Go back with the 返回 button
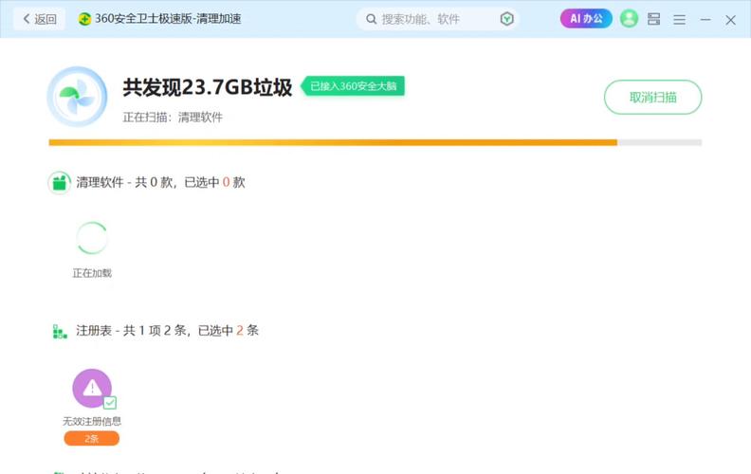The image size is (751, 474). pyautogui.click(x=40, y=19)
